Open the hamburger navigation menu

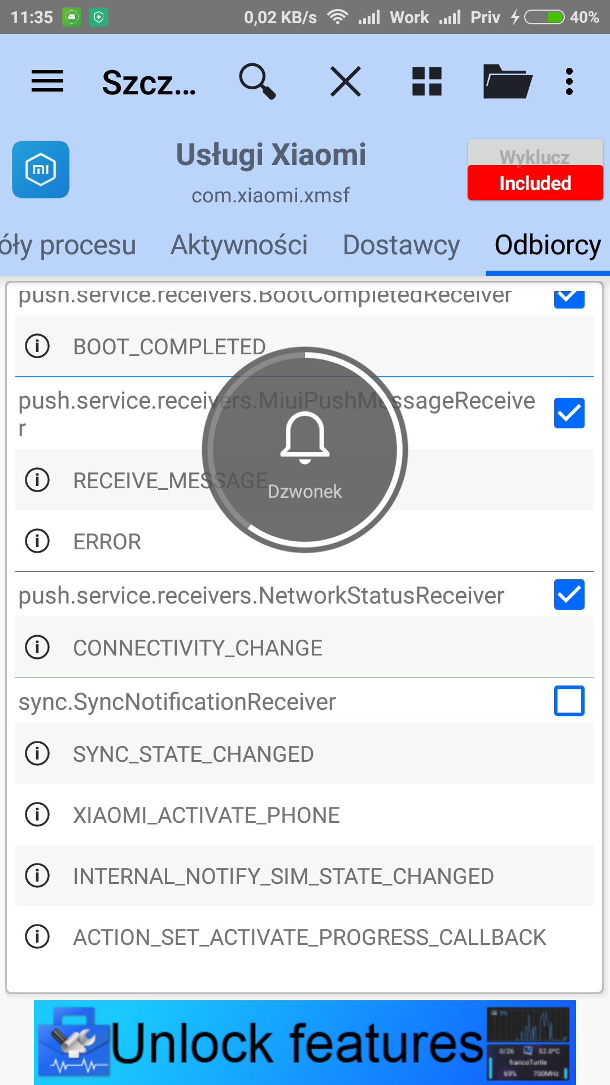(47, 81)
